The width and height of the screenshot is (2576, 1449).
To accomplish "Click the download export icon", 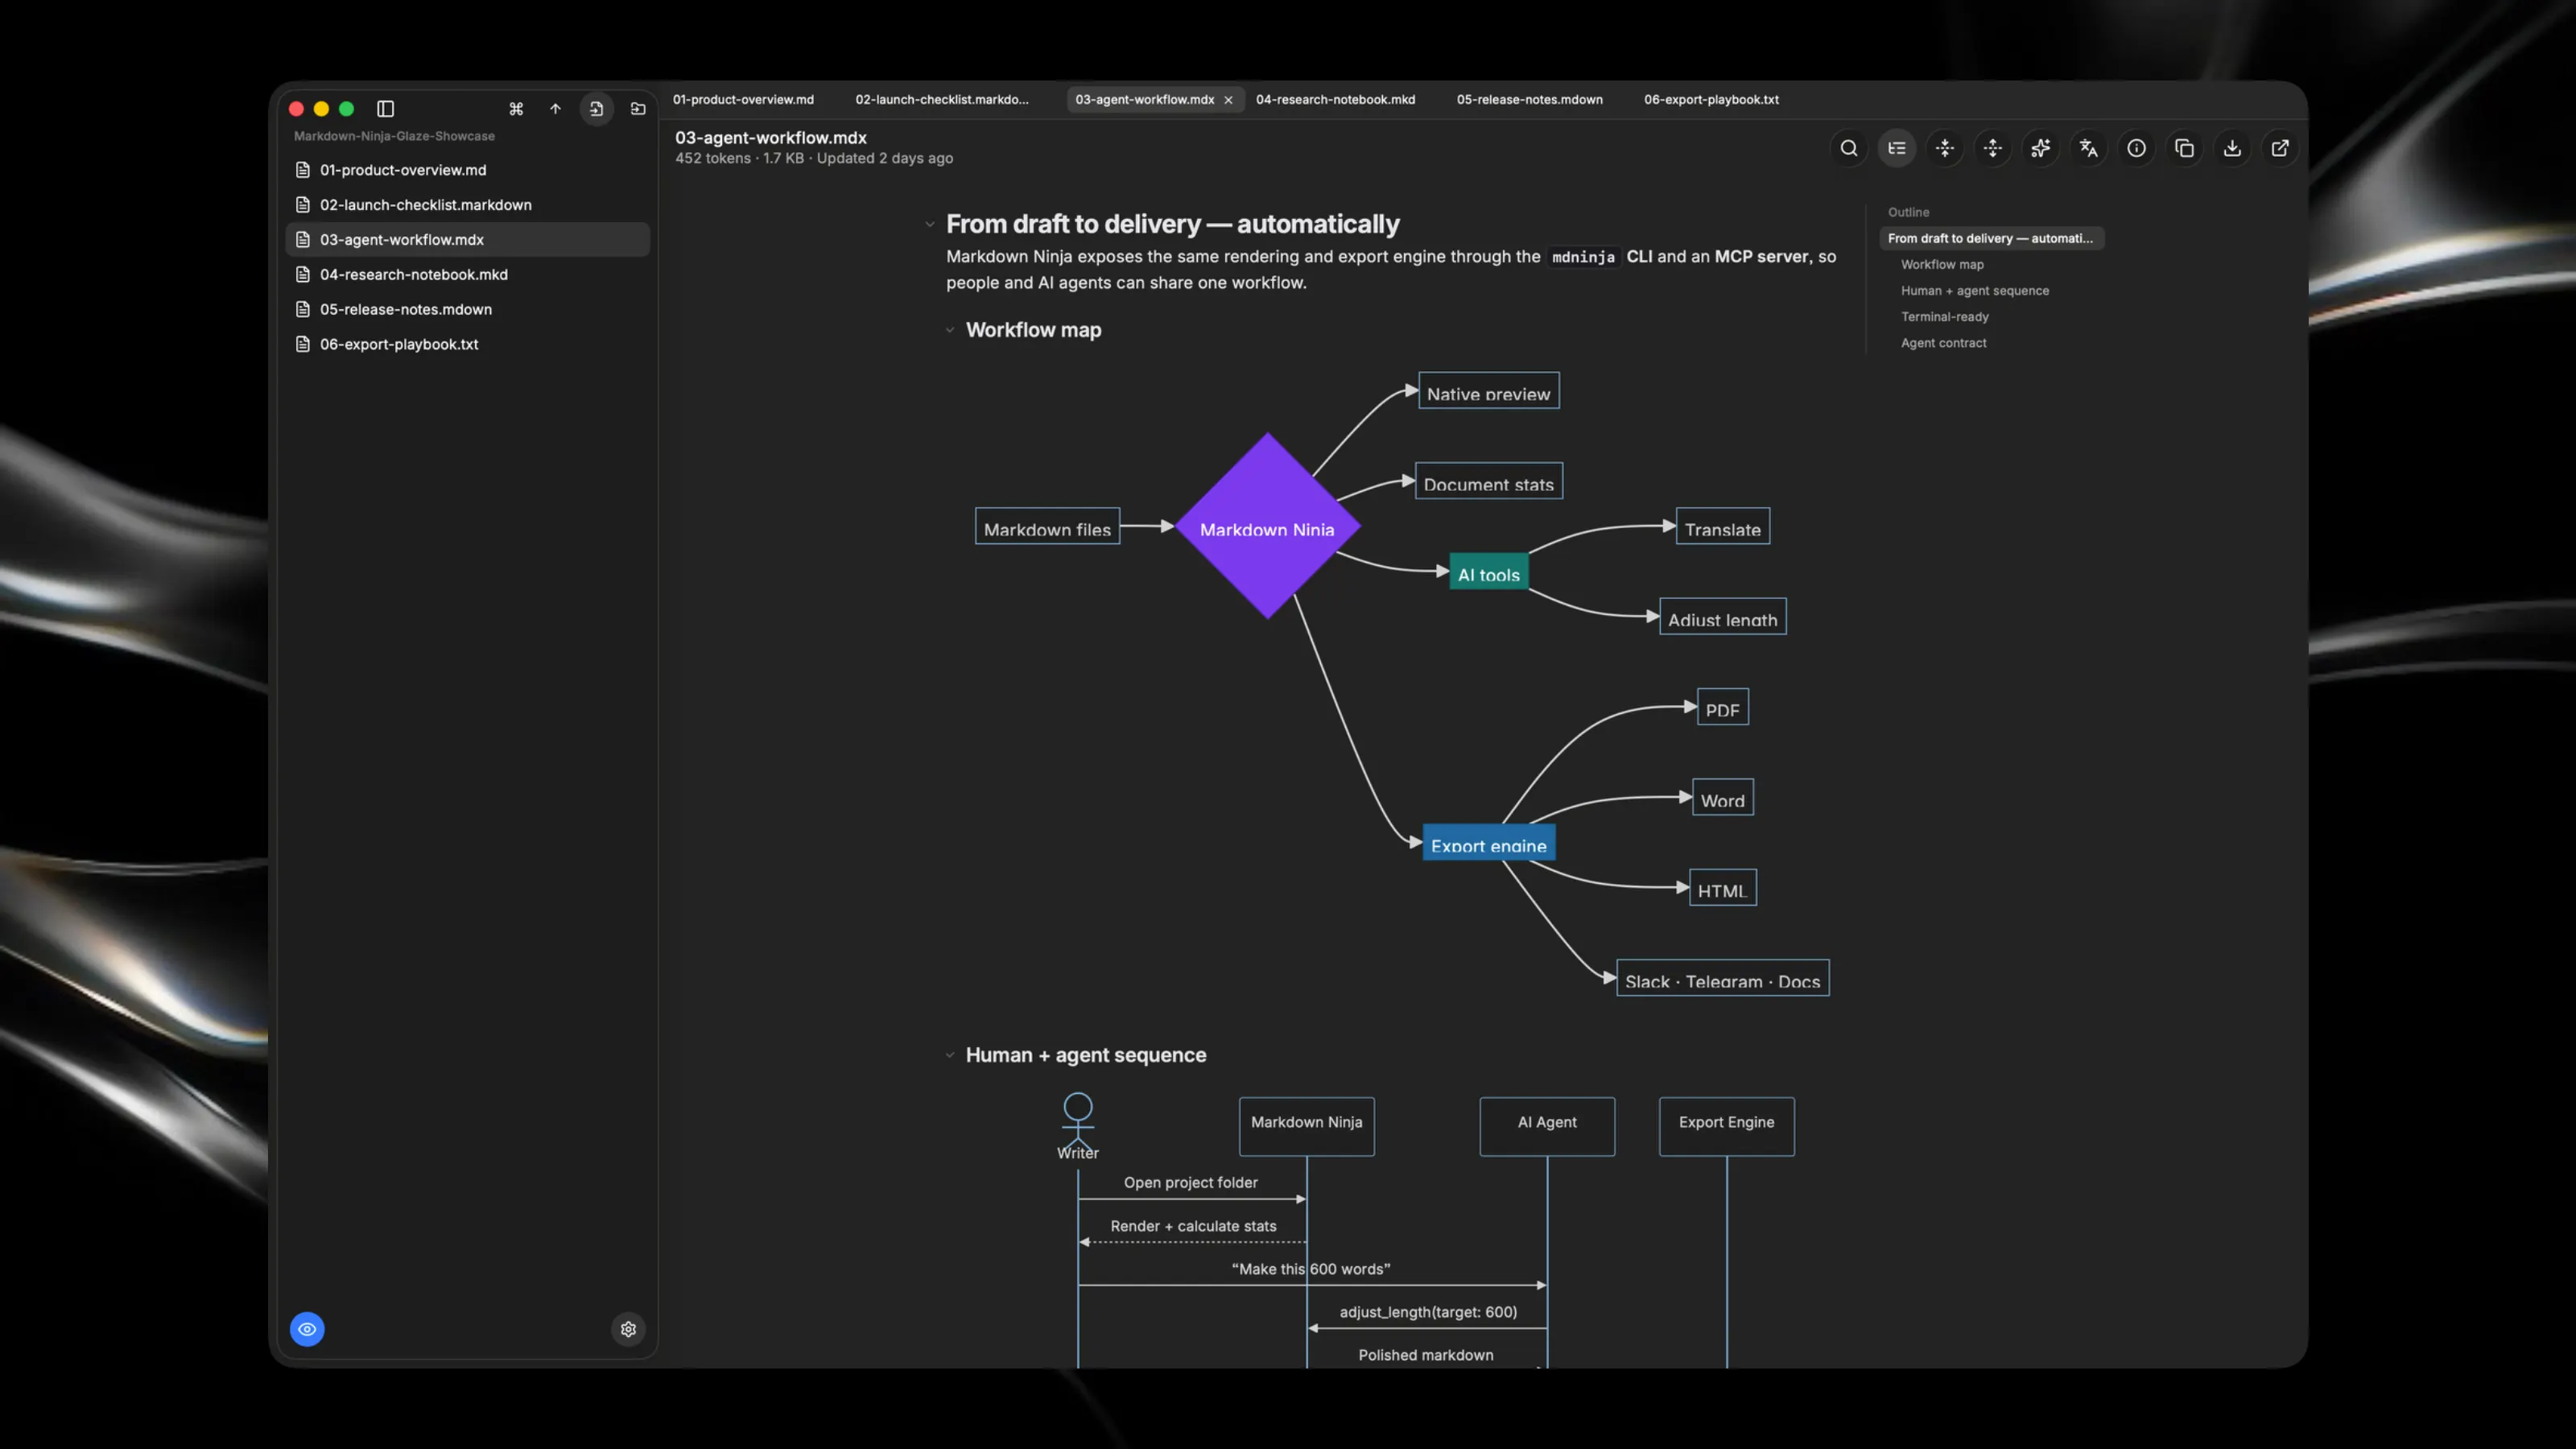I will [2232, 148].
